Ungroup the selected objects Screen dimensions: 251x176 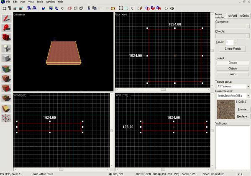56,8
